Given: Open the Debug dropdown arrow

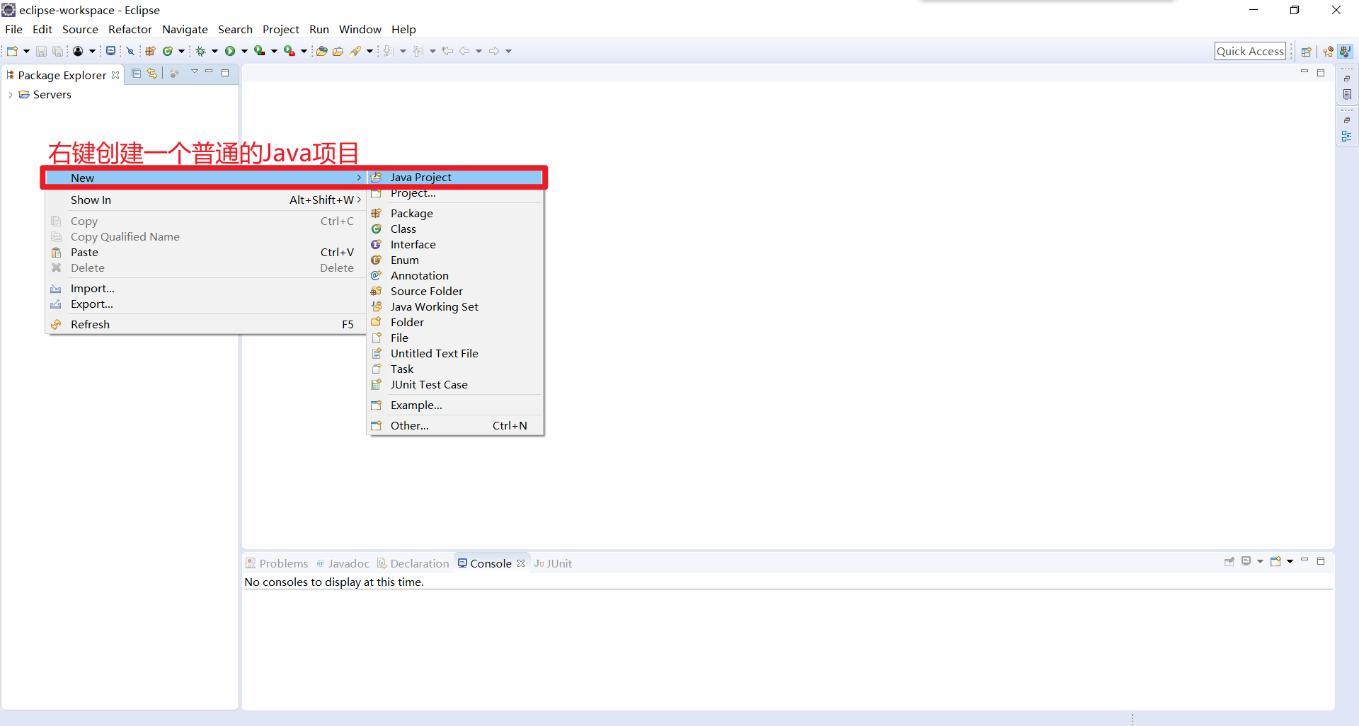Looking at the screenshot, I should point(214,51).
